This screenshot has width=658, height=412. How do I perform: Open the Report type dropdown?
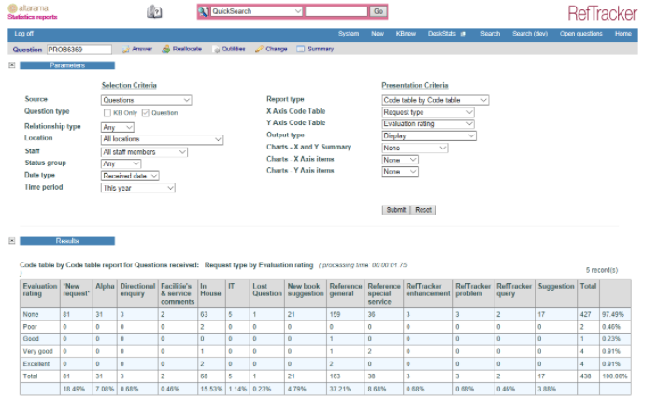(435, 99)
